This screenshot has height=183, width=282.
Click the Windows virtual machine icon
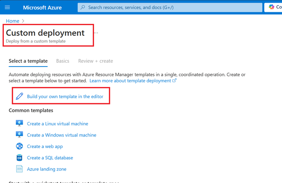[19, 135]
